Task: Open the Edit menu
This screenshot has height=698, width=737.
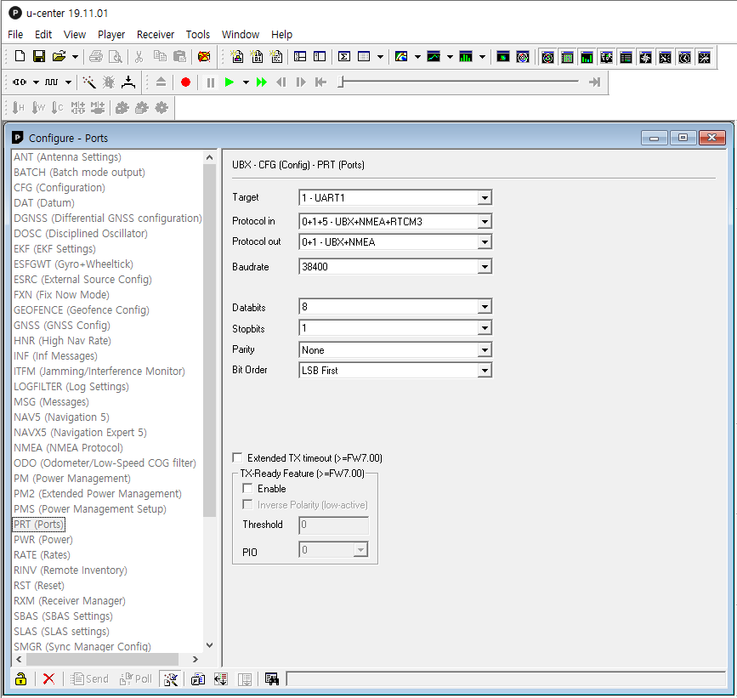Action: coord(43,34)
